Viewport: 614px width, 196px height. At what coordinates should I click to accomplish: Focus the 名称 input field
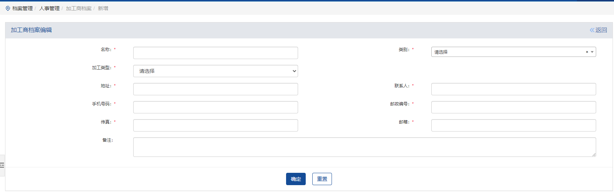coord(215,53)
